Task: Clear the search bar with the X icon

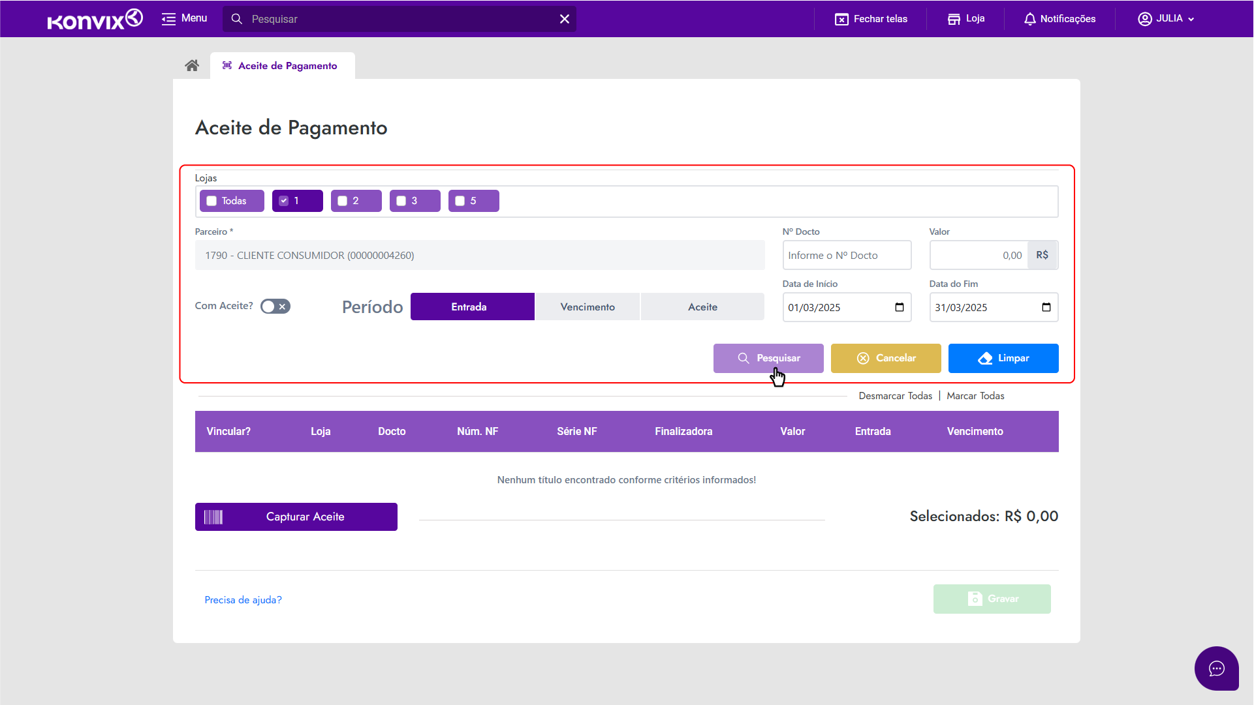Action: click(565, 19)
